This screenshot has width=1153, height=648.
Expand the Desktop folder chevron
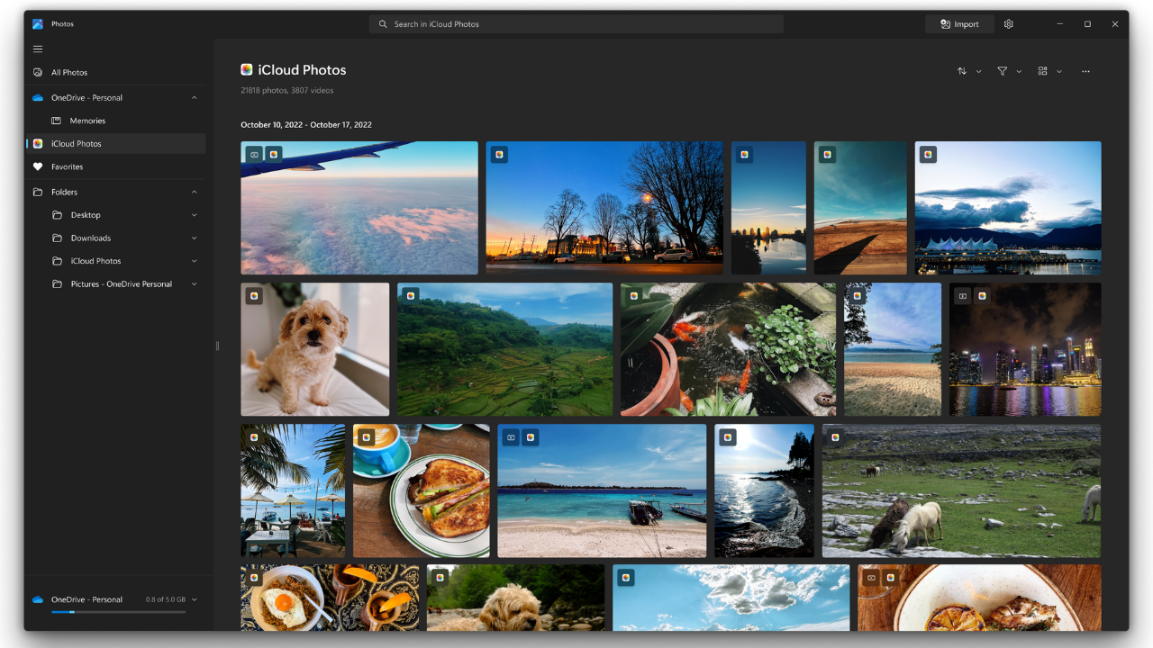[195, 215]
